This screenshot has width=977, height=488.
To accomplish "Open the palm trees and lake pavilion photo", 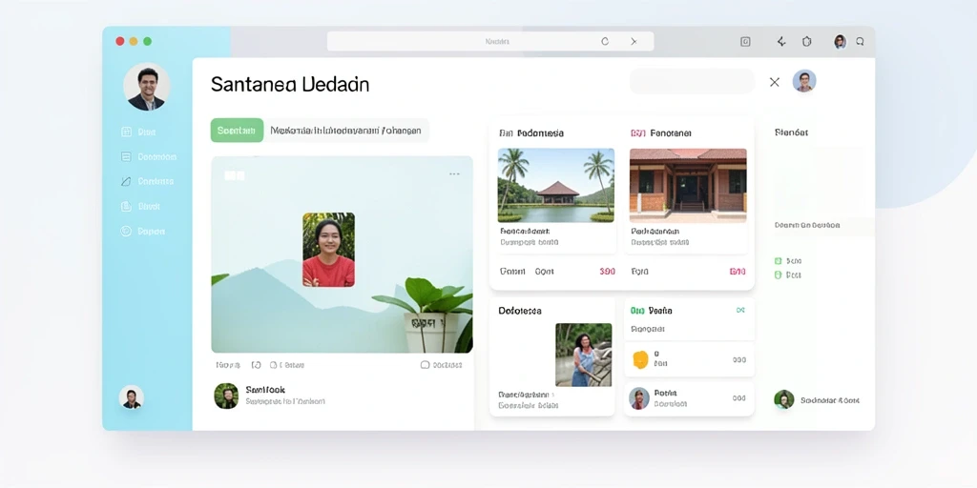I will point(556,186).
